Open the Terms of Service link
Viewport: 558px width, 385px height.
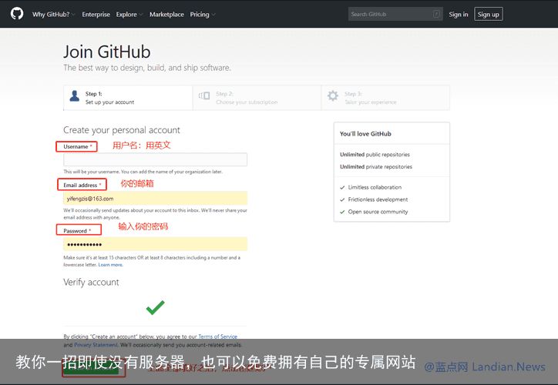(218, 336)
